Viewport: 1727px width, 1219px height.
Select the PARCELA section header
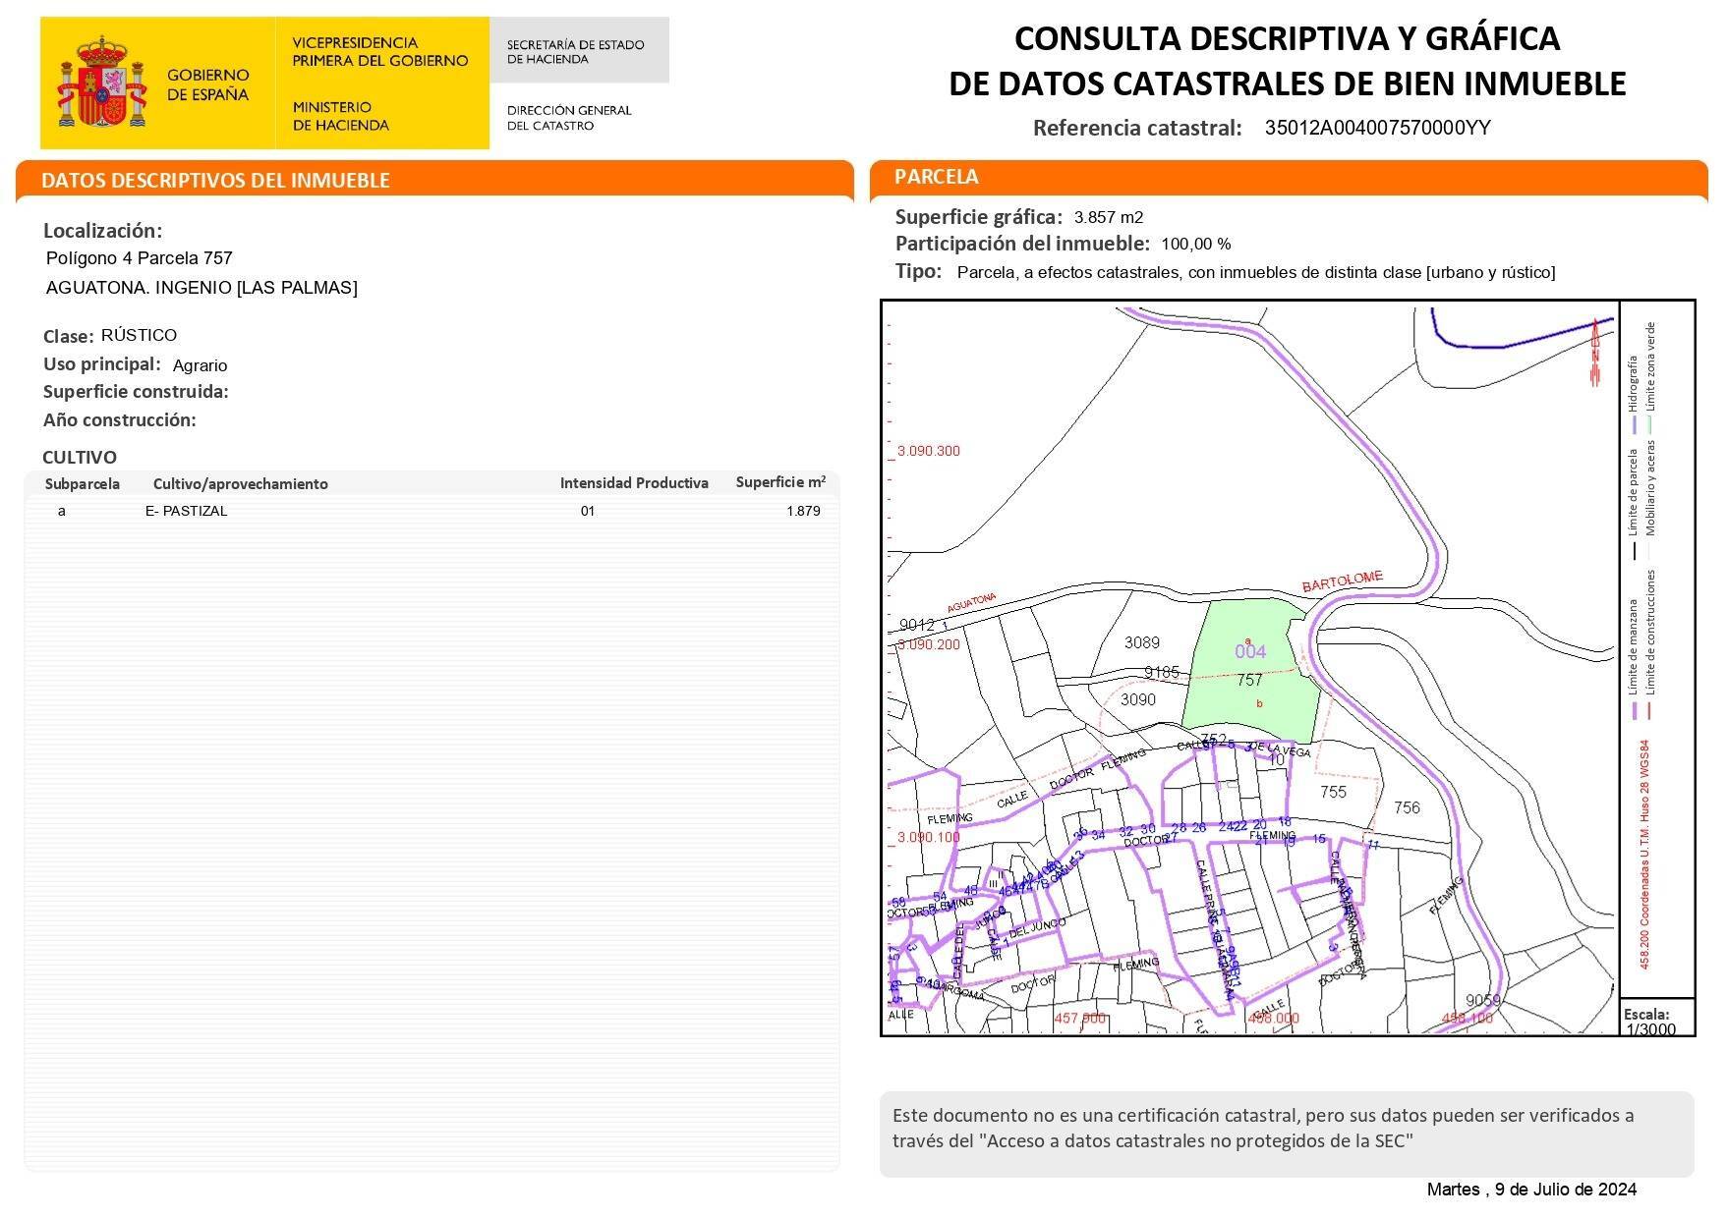936,177
